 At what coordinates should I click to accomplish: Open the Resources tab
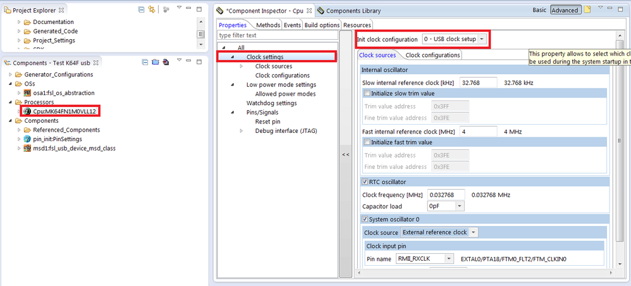(357, 25)
